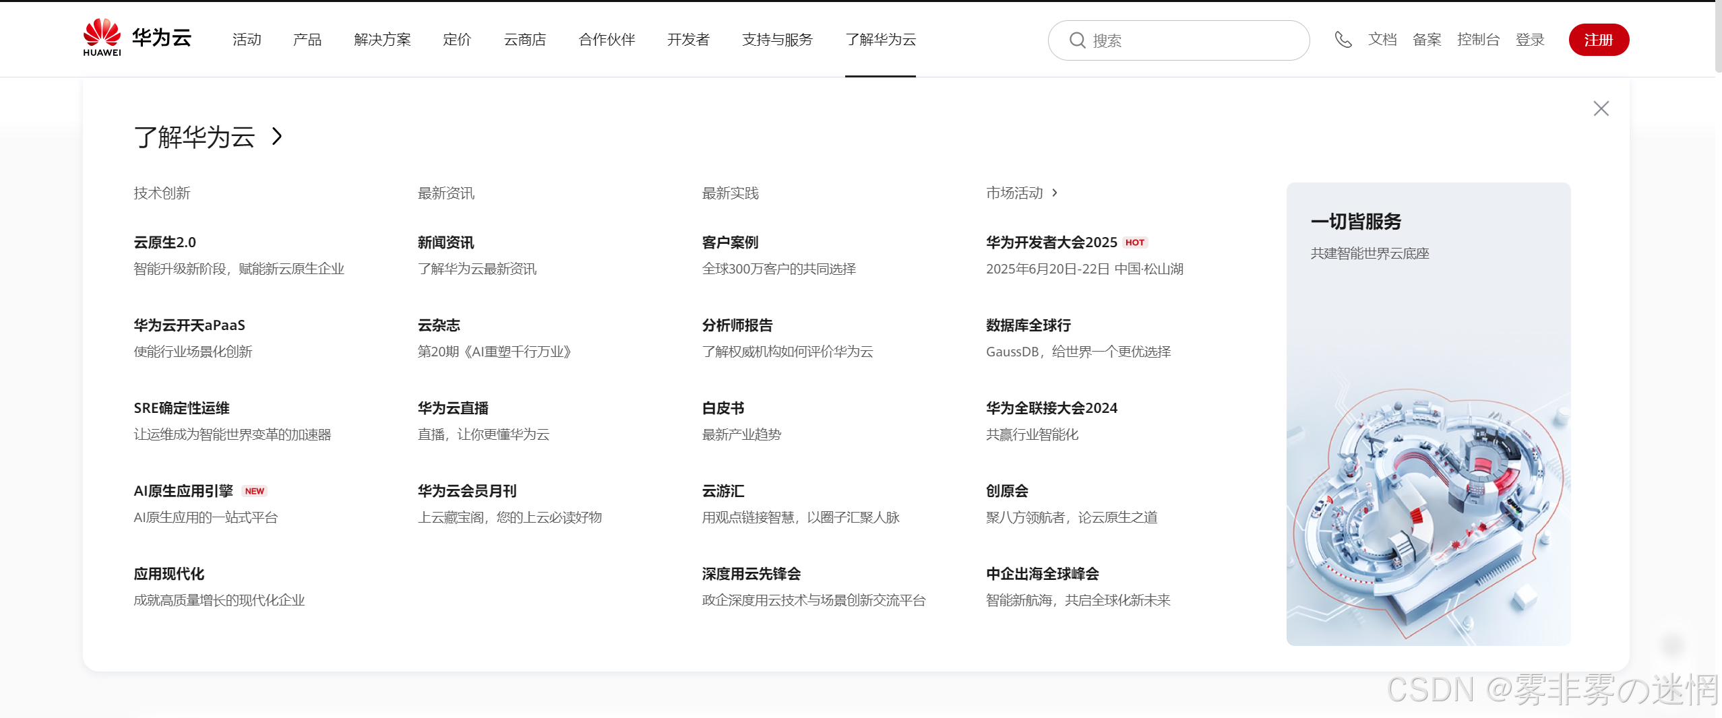This screenshot has height=718, width=1722.
Task: Click the red 注册 button
Action: click(1599, 40)
